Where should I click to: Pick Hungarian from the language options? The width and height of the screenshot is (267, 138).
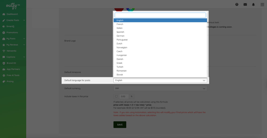click(x=122, y=55)
